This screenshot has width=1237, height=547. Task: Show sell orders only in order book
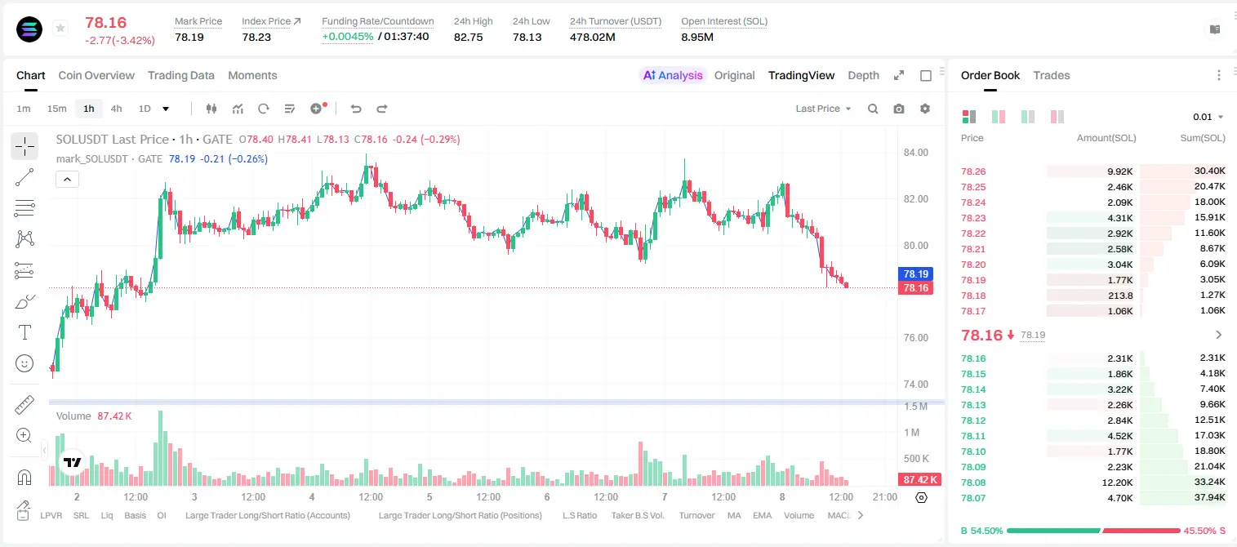[1057, 117]
